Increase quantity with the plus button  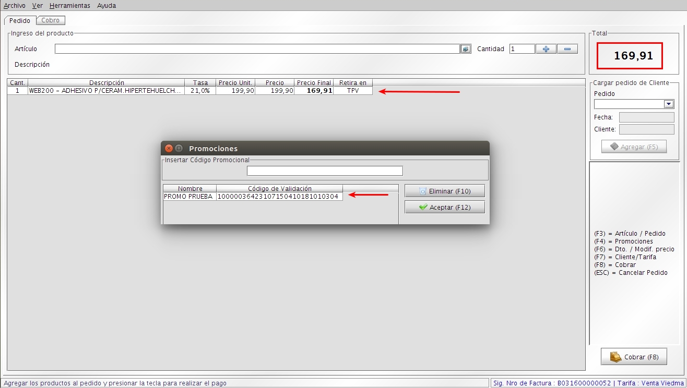point(546,49)
